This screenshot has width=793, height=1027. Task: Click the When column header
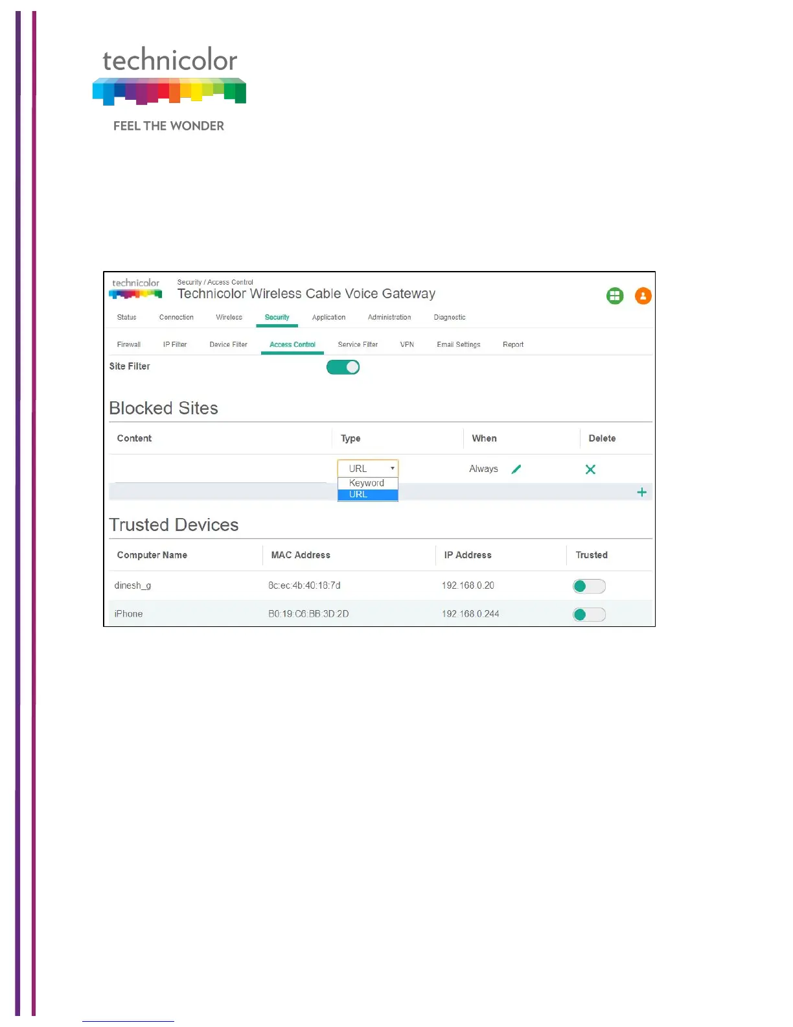(484, 438)
